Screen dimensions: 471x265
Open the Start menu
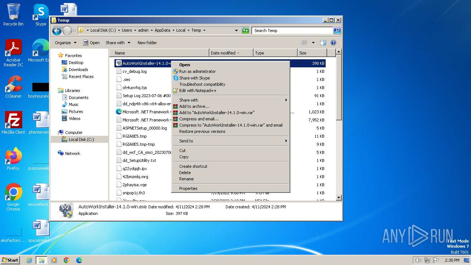tap(10, 260)
